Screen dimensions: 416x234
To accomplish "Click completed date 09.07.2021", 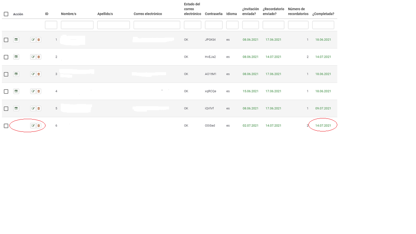I will coord(323,108).
